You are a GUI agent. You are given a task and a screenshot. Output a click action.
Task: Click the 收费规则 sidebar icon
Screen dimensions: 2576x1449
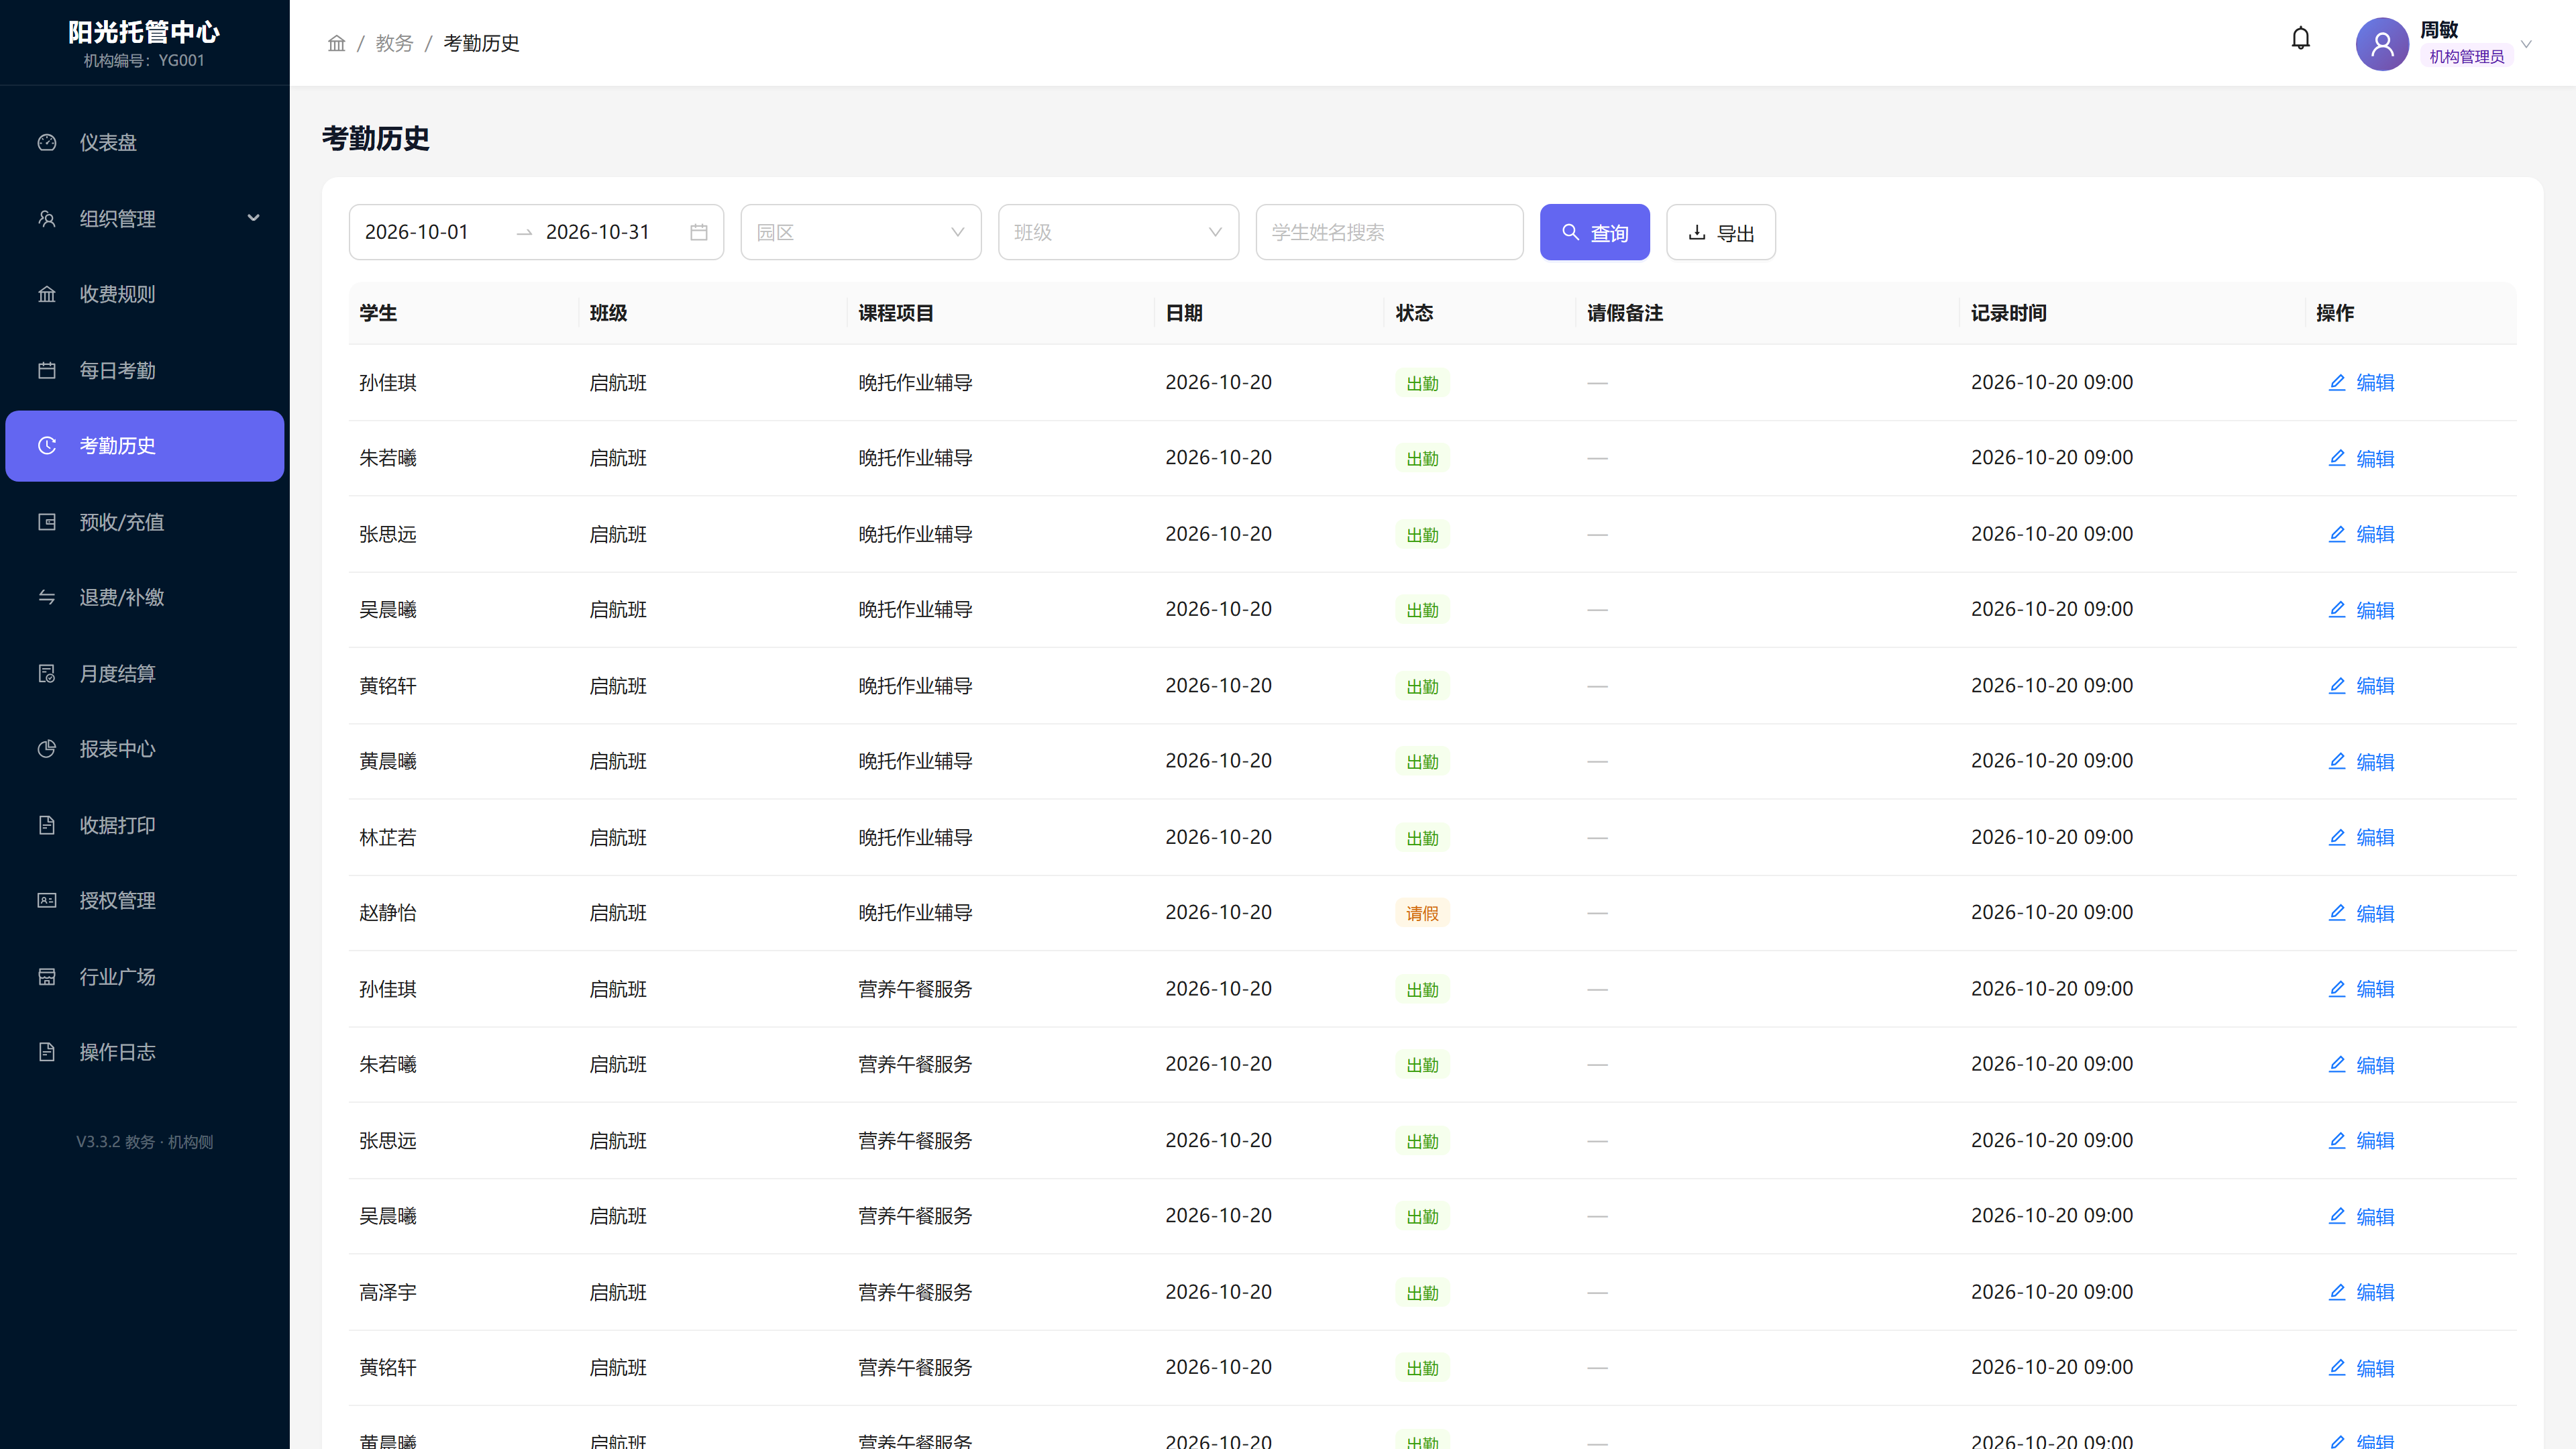[x=47, y=294]
